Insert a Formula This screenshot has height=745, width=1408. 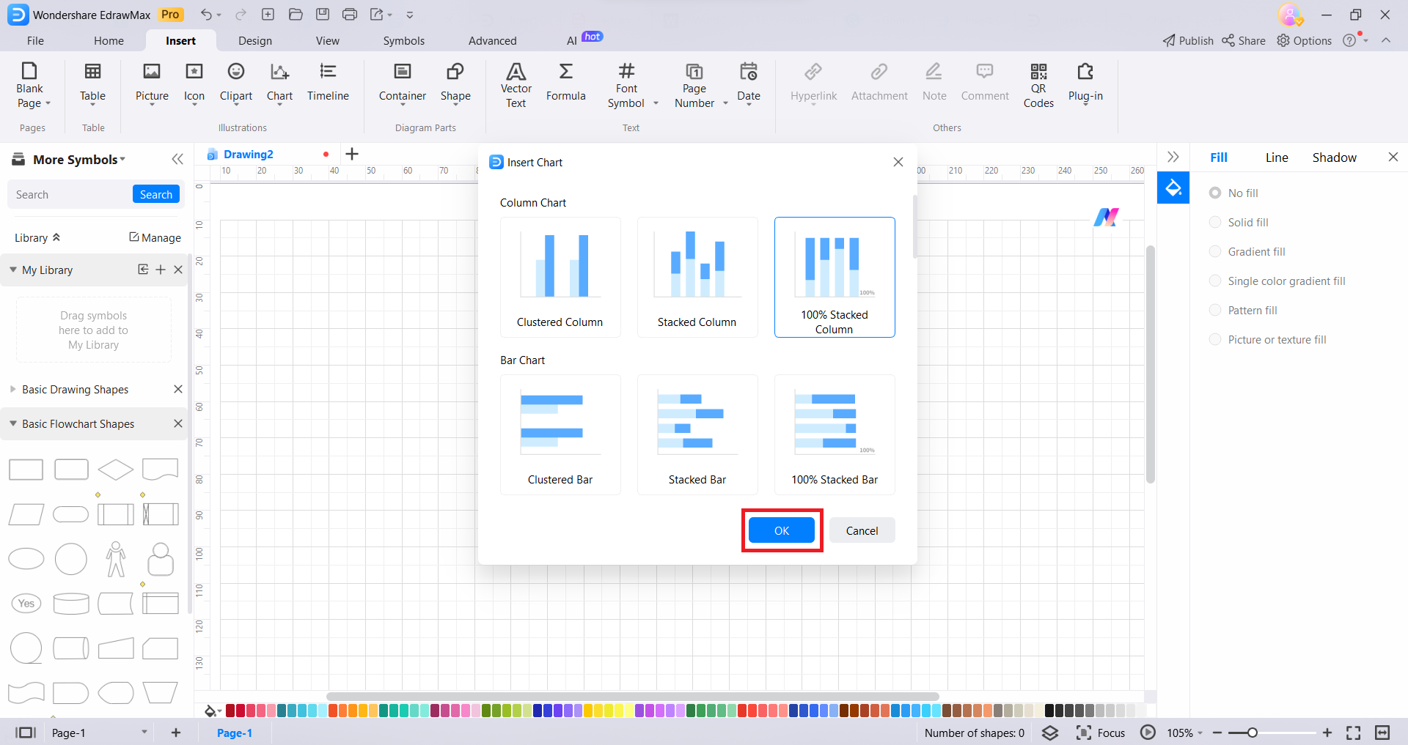[x=565, y=83]
